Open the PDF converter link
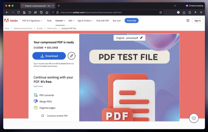This screenshot has width=208, height=132. click(47, 95)
